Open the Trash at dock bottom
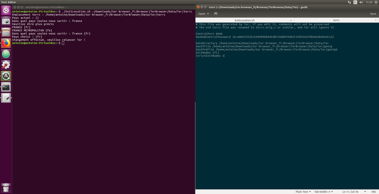Screen dimensions: 379x194 coord(6,186)
